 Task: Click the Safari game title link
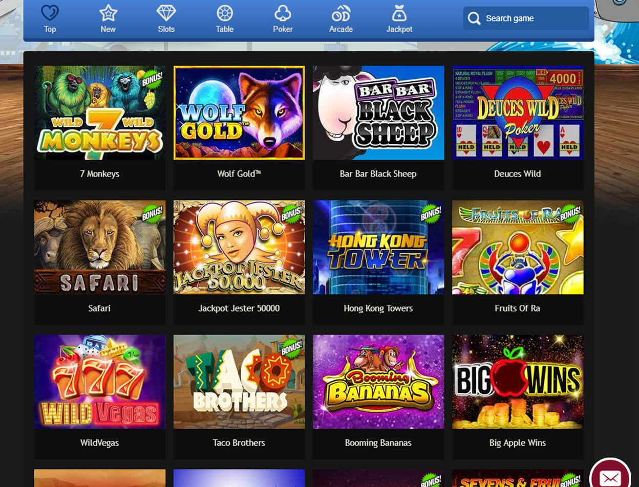99,308
